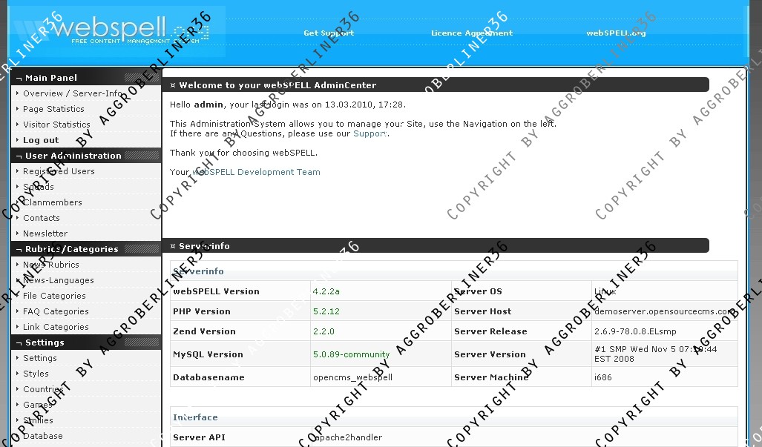Screen dimensions: 762x447
Task: Open the Database page
Action: click(43, 435)
